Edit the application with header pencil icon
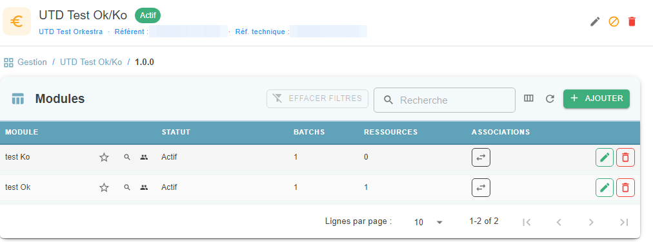Screen dimensions: 653x242 point(595,22)
